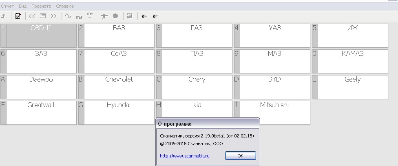398x166 pixels.
Task: Click the double left chevron icon
Action: [x=32, y=16]
